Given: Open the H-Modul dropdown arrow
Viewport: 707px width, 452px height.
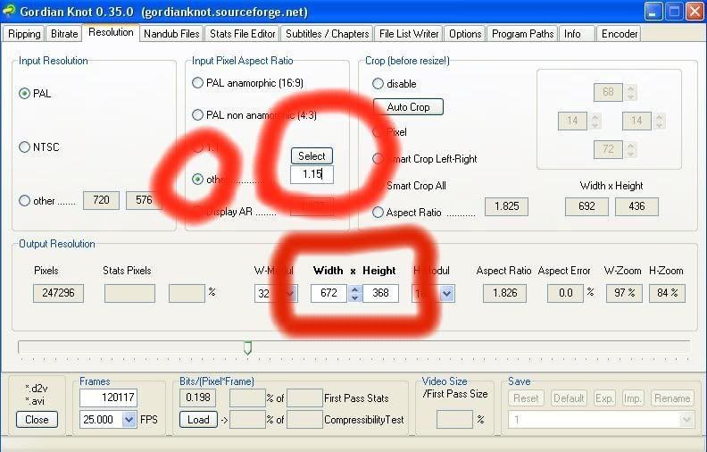Looking at the screenshot, I should (446, 294).
